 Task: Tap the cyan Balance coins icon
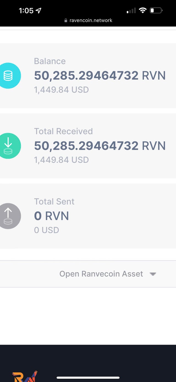tap(9, 76)
